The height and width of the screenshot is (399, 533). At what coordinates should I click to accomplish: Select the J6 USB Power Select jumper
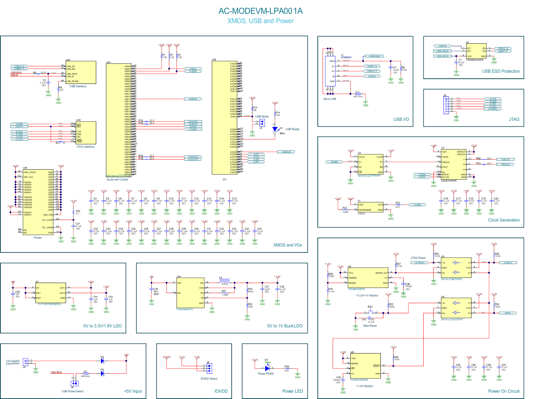[x=75, y=383]
